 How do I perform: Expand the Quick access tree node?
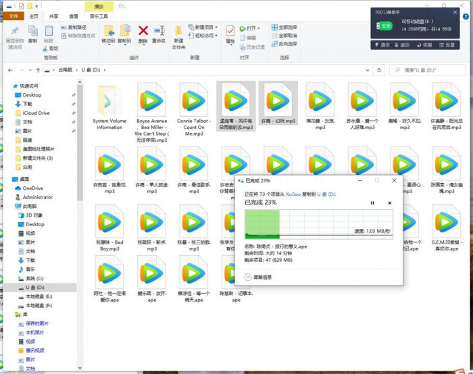[8, 86]
